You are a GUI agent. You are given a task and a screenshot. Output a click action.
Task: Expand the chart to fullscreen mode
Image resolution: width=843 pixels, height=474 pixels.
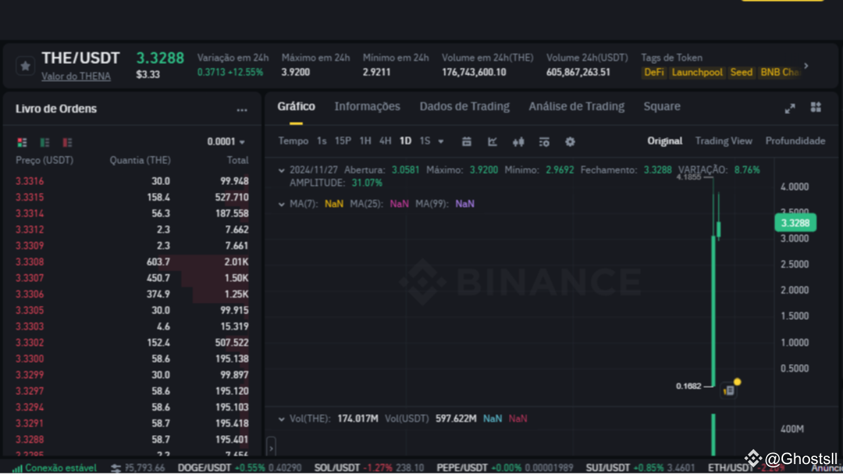click(790, 108)
